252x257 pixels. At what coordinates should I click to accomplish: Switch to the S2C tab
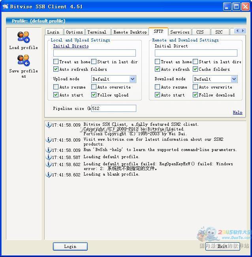click(x=220, y=32)
